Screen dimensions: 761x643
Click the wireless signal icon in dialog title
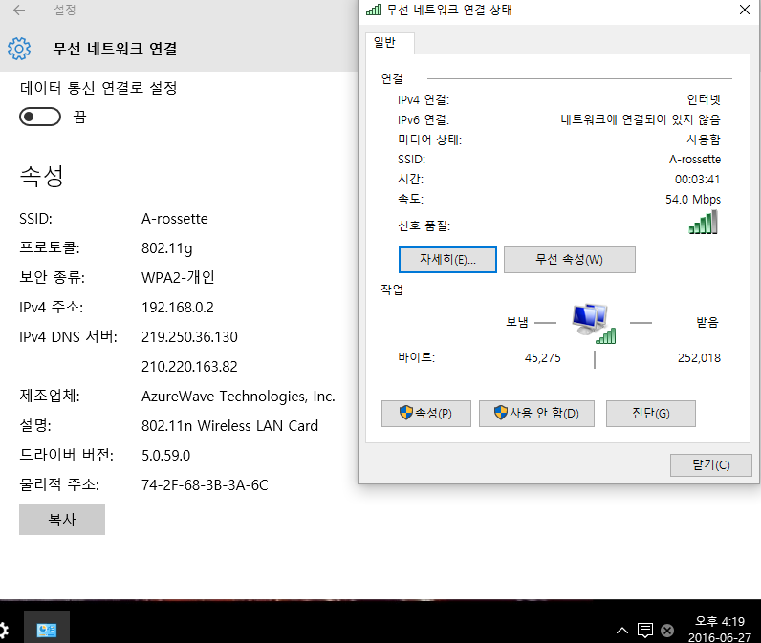tap(374, 10)
